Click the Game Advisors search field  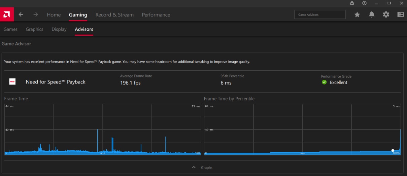[x=320, y=14]
